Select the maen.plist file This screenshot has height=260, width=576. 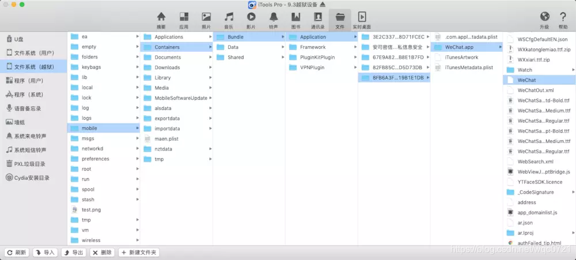click(177, 138)
